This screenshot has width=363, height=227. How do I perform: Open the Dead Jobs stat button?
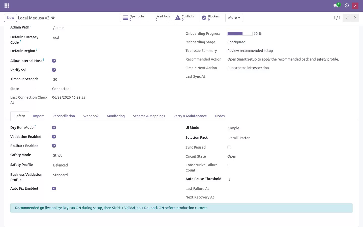[x=160, y=18]
